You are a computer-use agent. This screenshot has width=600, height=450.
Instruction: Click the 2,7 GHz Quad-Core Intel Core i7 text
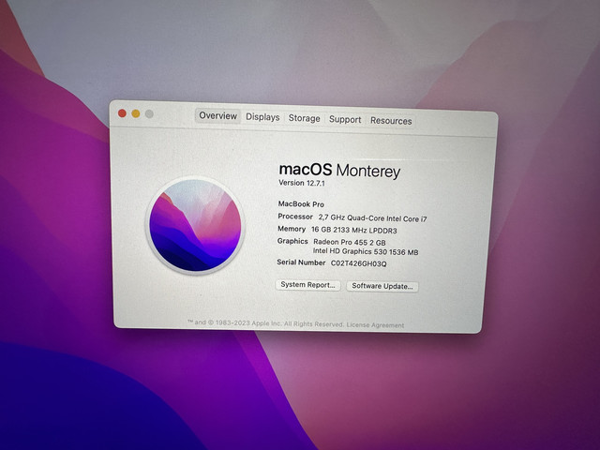[372, 218]
